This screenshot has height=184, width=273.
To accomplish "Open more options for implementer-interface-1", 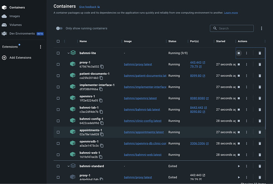I will click(x=246, y=87).
